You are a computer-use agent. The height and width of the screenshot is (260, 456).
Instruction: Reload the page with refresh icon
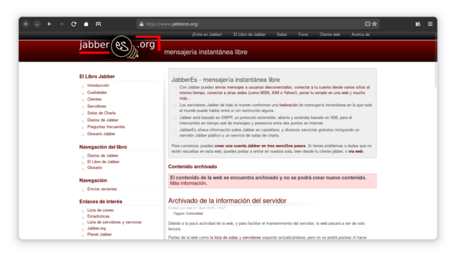[74, 24]
